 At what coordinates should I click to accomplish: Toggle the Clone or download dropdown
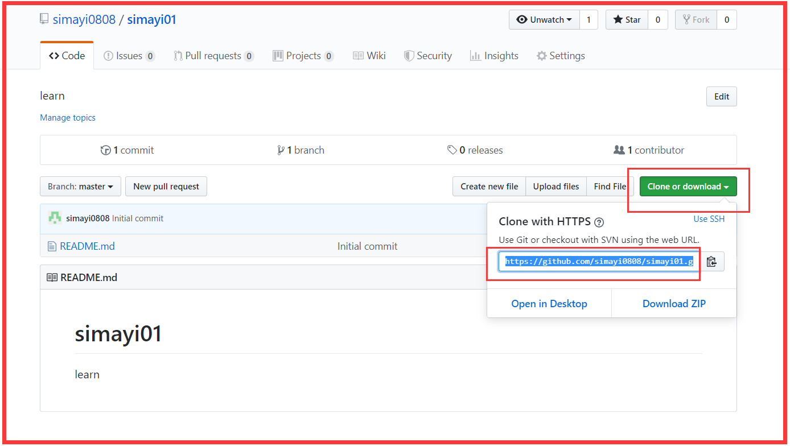[x=688, y=187]
